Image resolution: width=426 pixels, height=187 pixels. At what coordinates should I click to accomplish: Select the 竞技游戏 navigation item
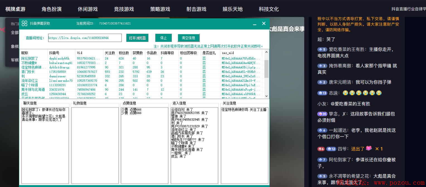click(124, 9)
